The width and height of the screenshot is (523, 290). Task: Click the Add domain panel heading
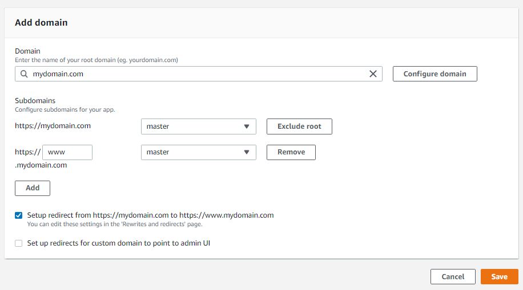tap(41, 23)
